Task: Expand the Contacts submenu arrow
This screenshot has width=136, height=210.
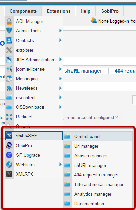Action: [60, 40]
